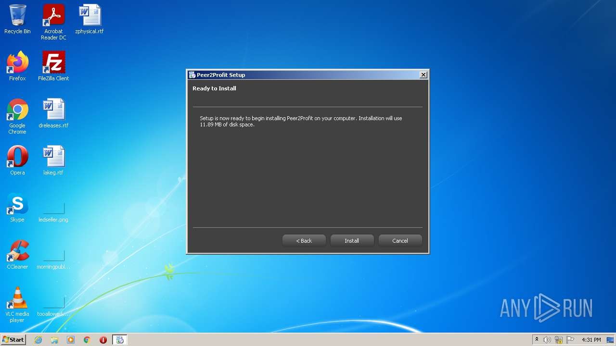Open Opera from the taskbar
This screenshot has height=346, width=616.
[103, 340]
